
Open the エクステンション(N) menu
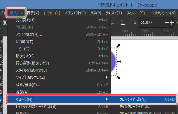163,13
